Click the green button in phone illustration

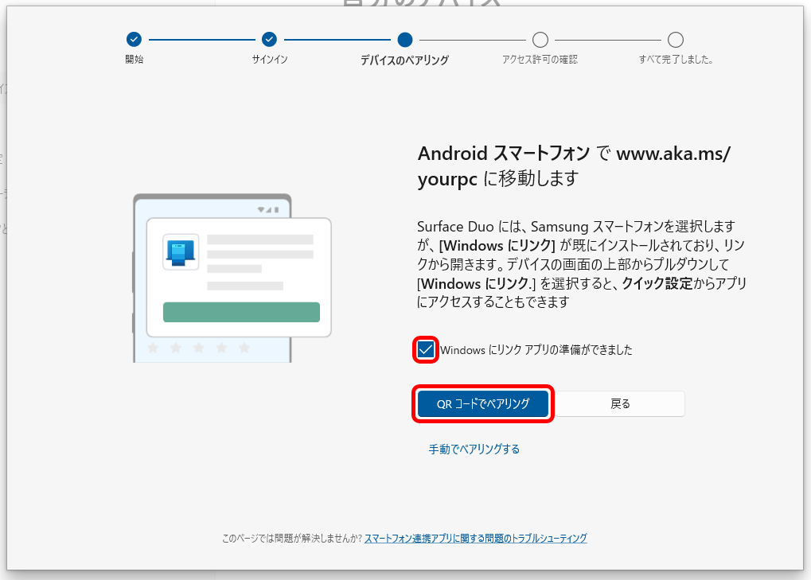coord(241,312)
